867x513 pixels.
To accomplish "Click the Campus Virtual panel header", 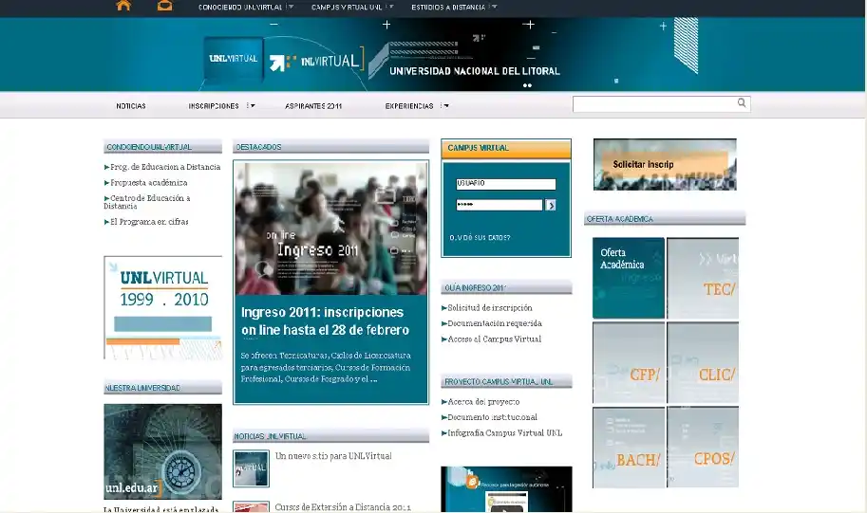I will tap(506, 148).
